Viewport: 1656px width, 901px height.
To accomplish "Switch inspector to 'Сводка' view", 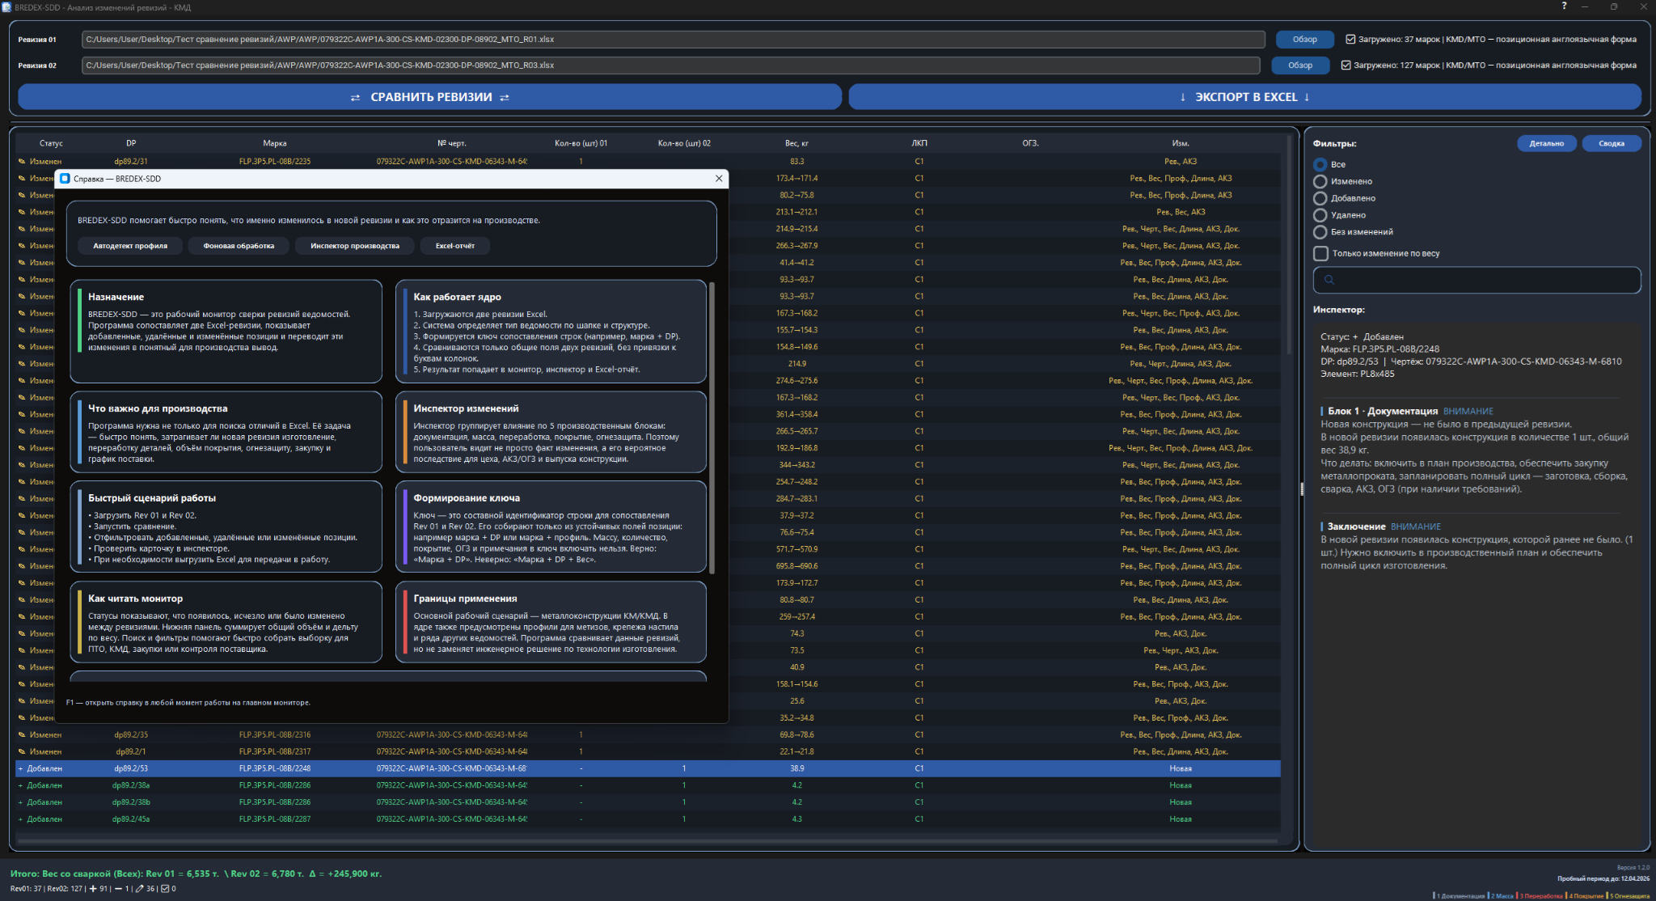I will point(1612,144).
